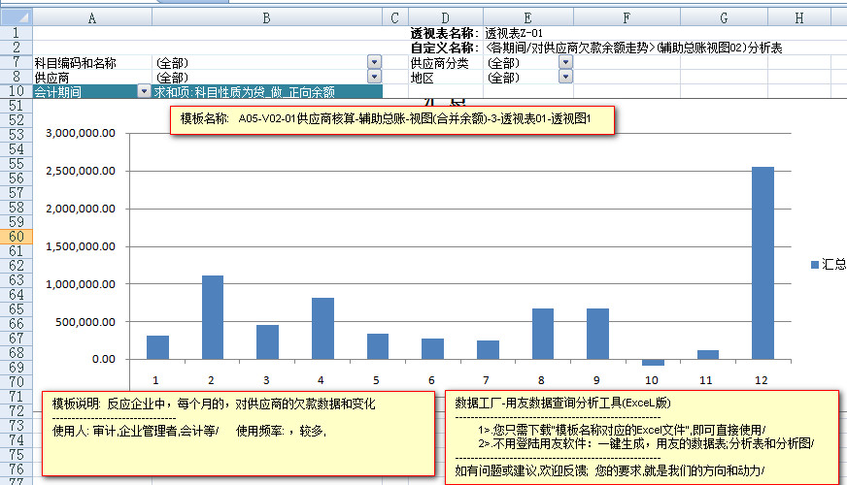Click the 求和项 pivot field cell
Screen dimensions: 847x485
[x=266, y=92]
